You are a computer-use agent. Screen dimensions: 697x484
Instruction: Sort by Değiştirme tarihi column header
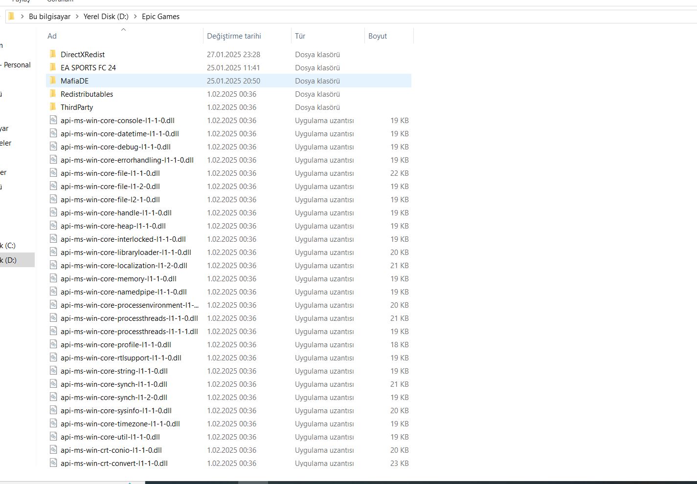[234, 36]
